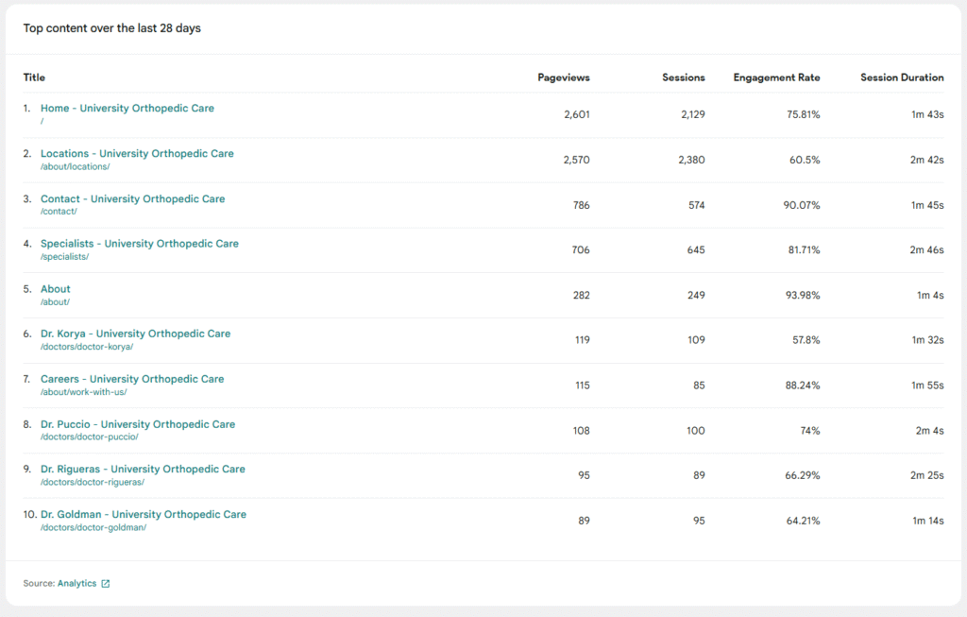
Task: Open Locations - University Orthopedic Care link
Action: 137,154
